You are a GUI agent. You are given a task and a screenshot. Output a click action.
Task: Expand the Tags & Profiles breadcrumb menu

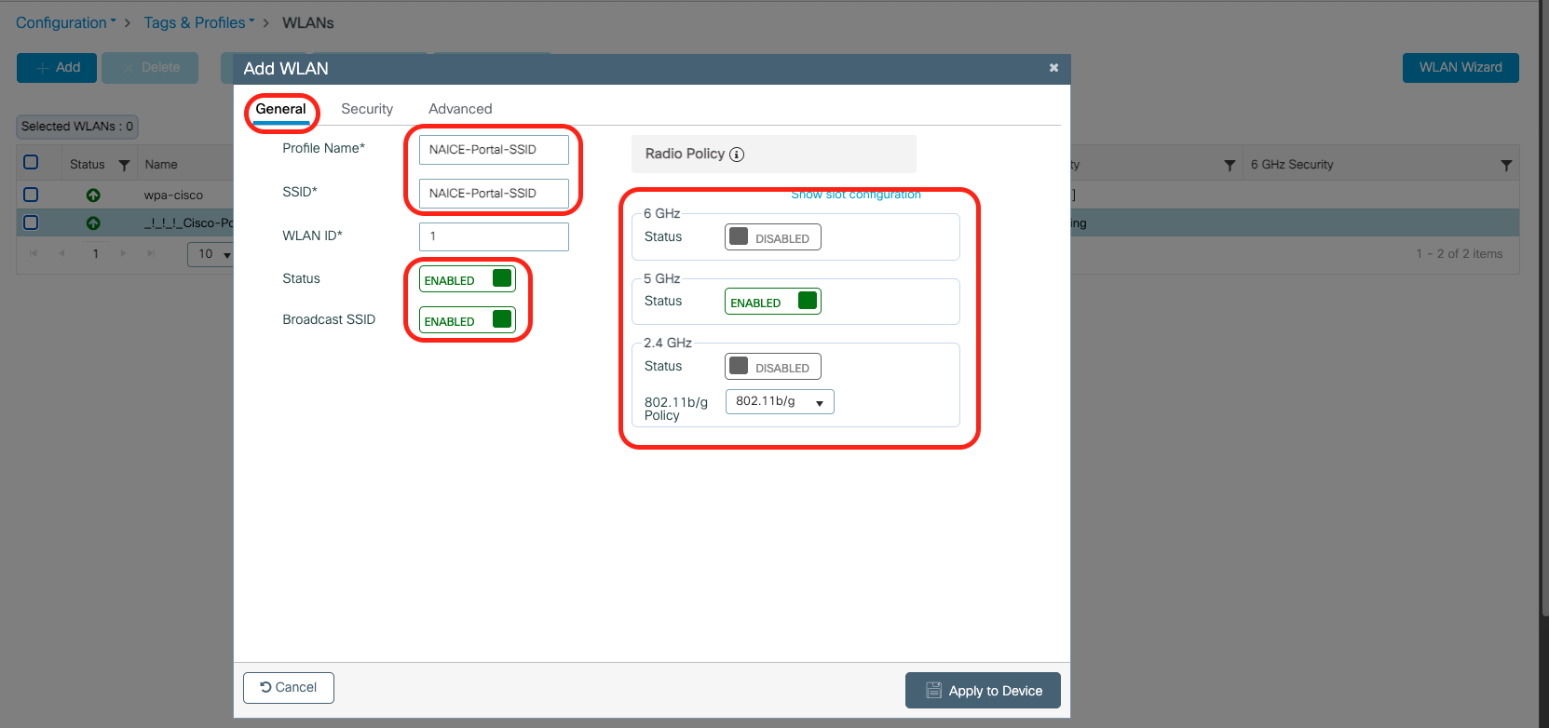click(199, 22)
